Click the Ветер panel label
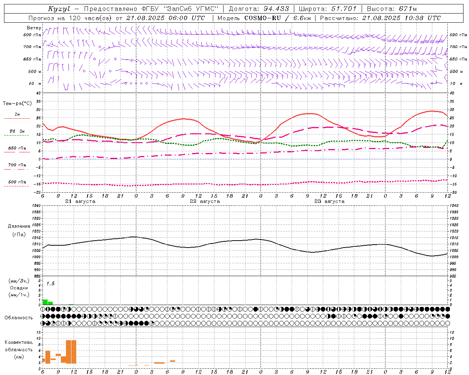 (x=34, y=28)
